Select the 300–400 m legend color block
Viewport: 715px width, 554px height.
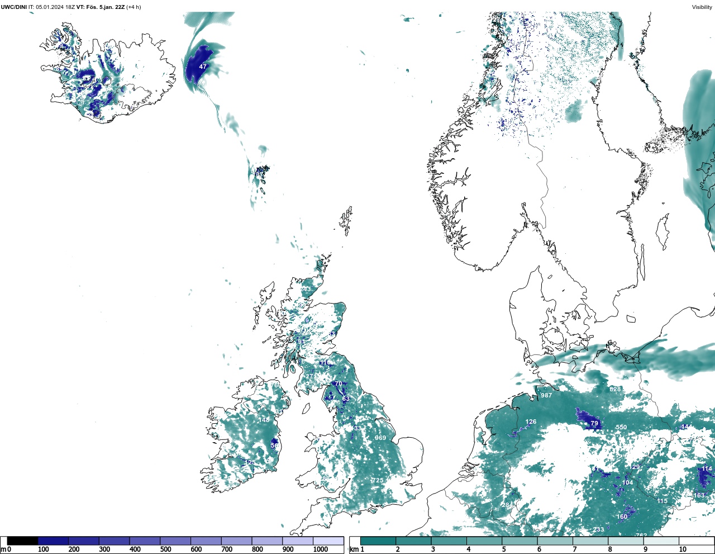(x=114, y=541)
